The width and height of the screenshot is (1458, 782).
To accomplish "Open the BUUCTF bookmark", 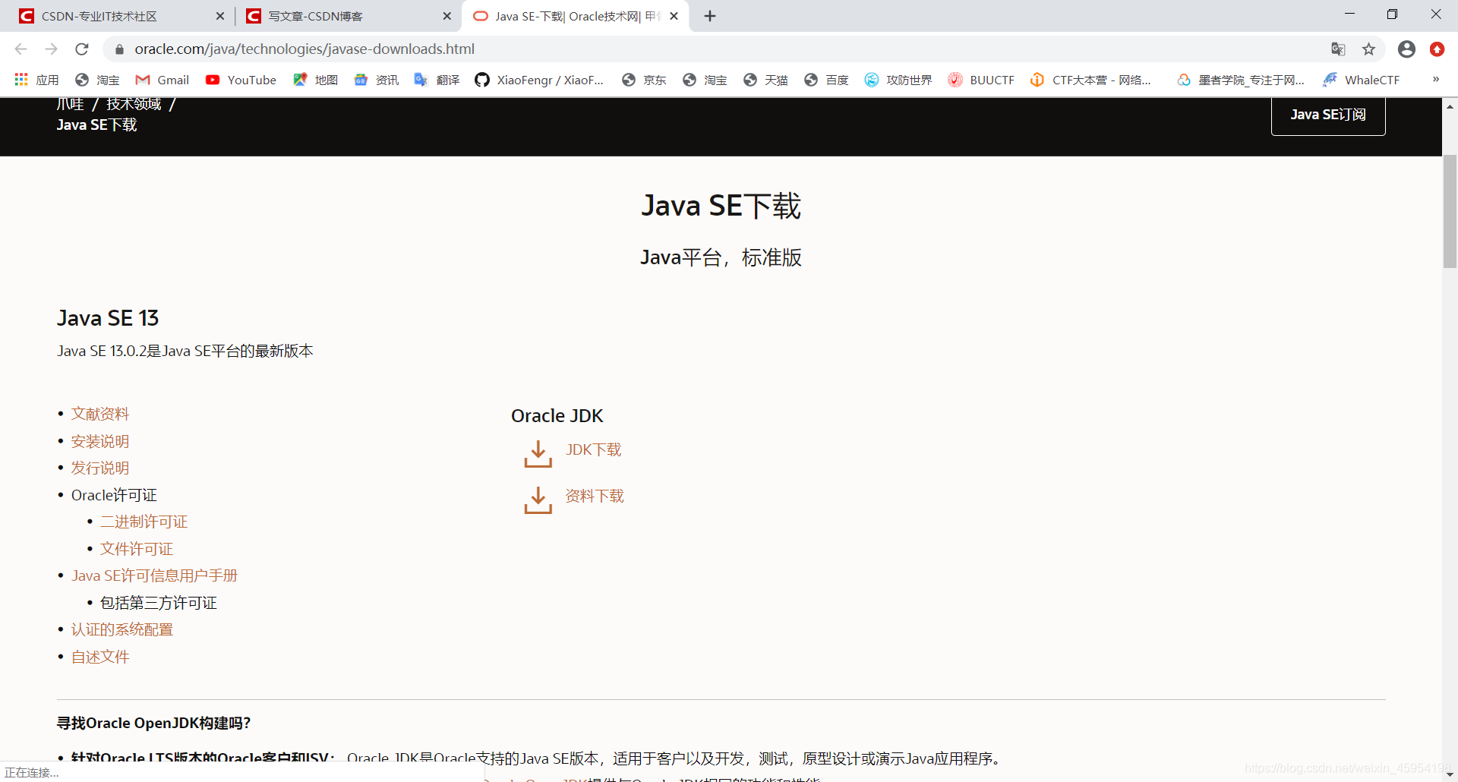I will tap(981, 80).
